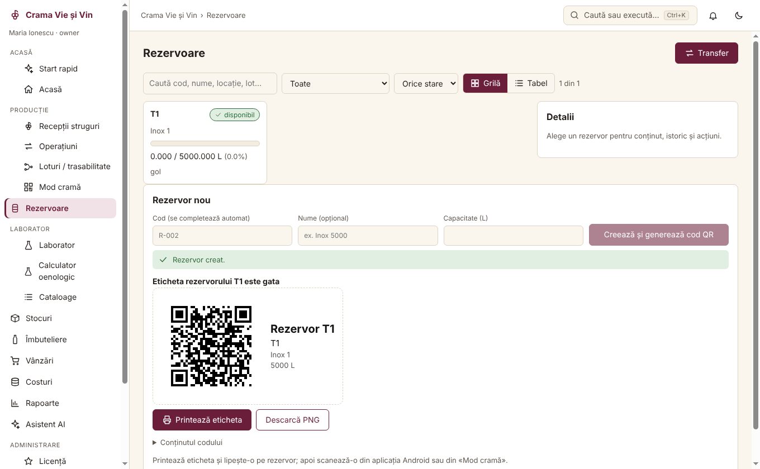The image size is (760, 469).
Task: Click the sidebar vertical scrollbar
Action: pyautogui.click(x=125, y=195)
